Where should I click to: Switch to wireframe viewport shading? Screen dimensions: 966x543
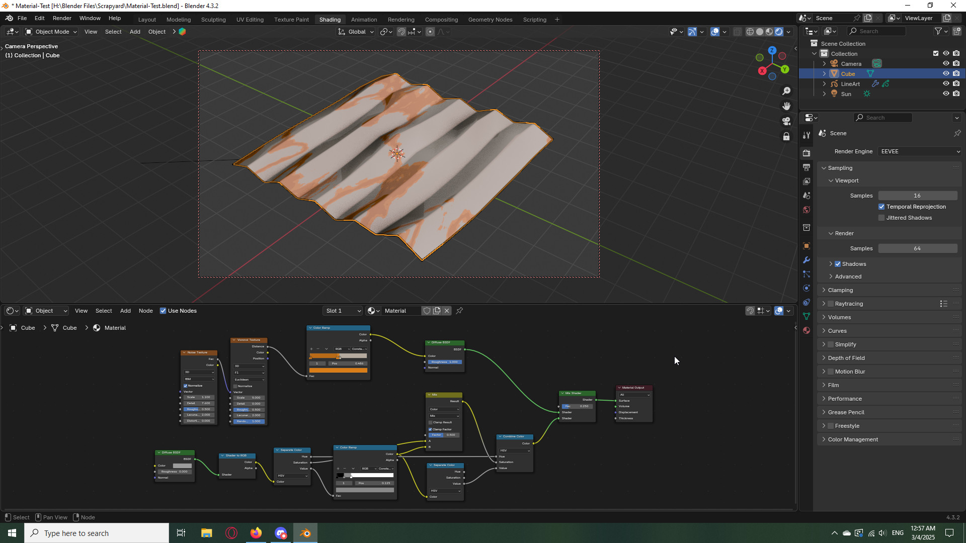pos(750,32)
